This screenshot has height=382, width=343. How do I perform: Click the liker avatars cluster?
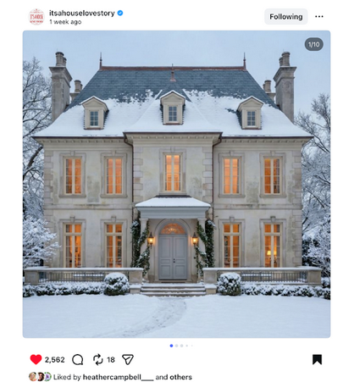point(40,377)
